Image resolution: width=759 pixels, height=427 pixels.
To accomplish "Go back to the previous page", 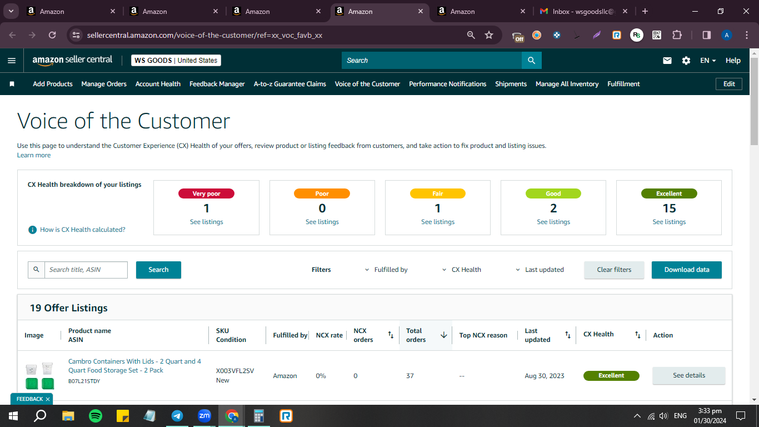I will 12,35.
